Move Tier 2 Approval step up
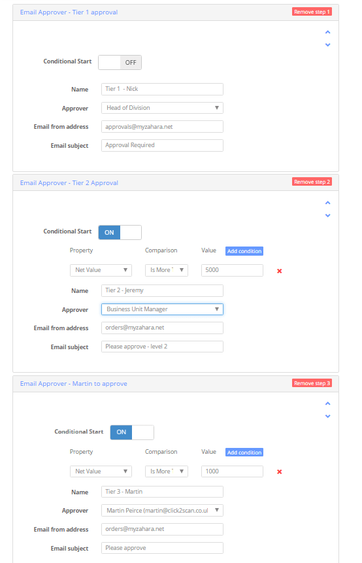362x563 pixels. coord(327,203)
